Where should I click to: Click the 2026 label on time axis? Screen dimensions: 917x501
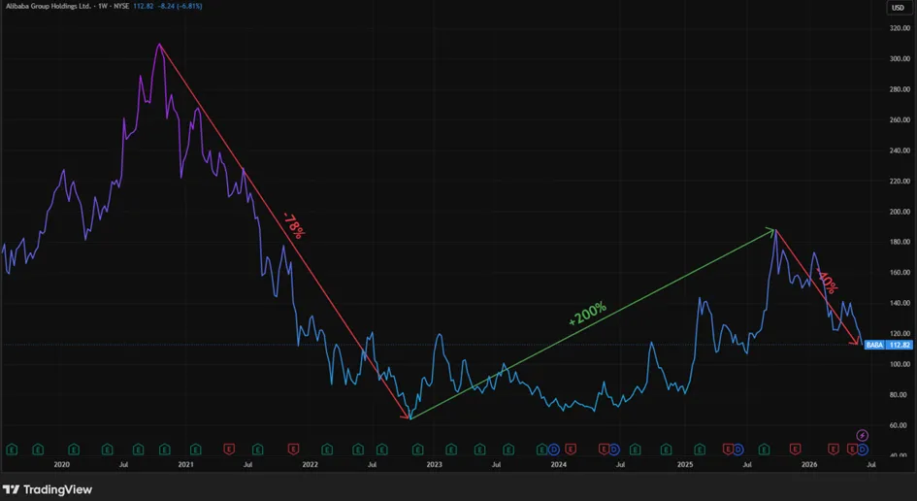(809, 465)
